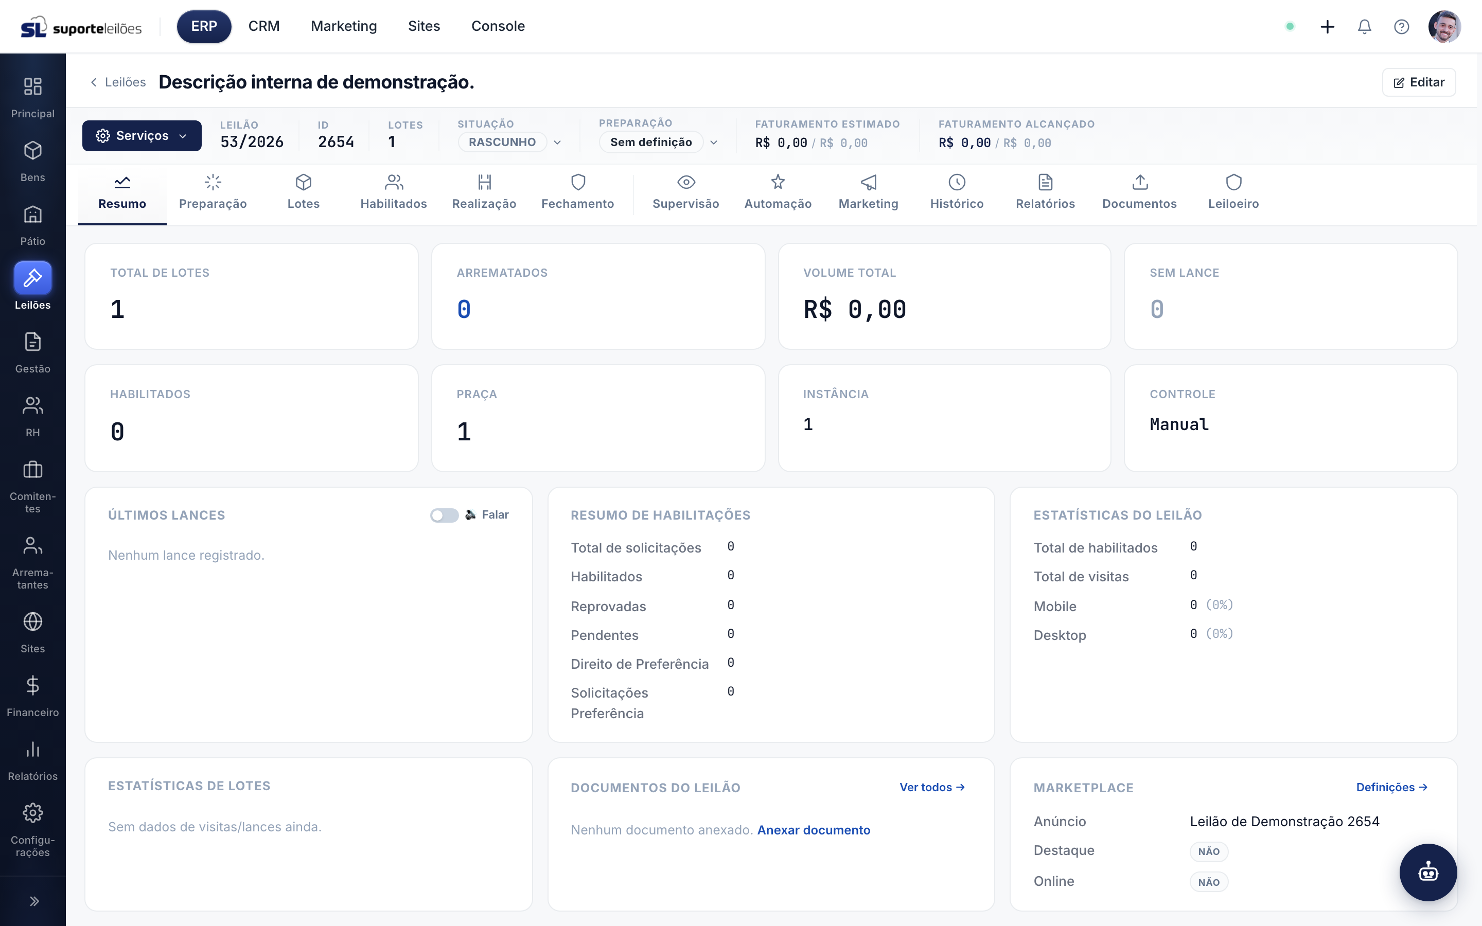Open the Leiloeiro tab
Image resolution: width=1482 pixels, height=926 pixels.
click(x=1233, y=193)
